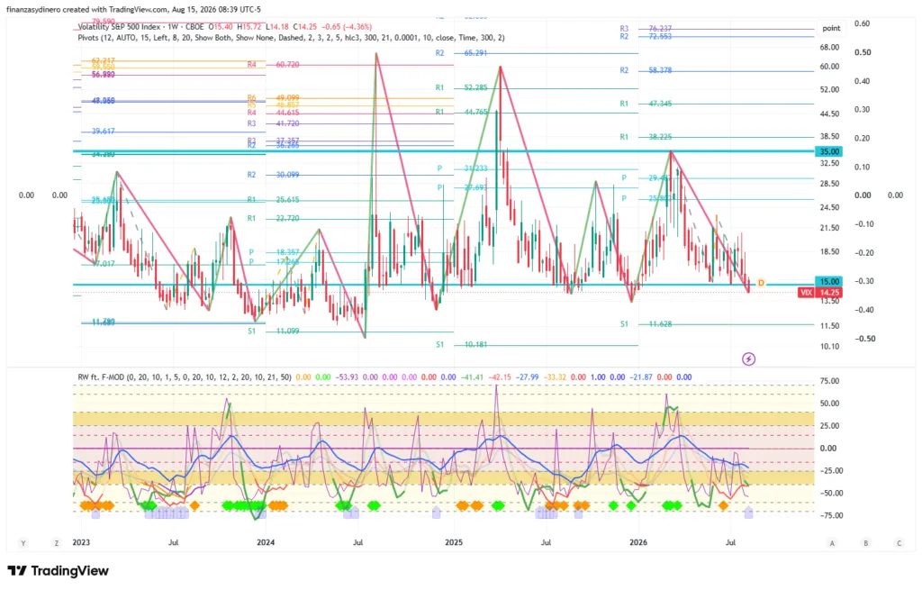Click the R2 58.378 pivot label
The image size is (922, 590).
pos(646,70)
